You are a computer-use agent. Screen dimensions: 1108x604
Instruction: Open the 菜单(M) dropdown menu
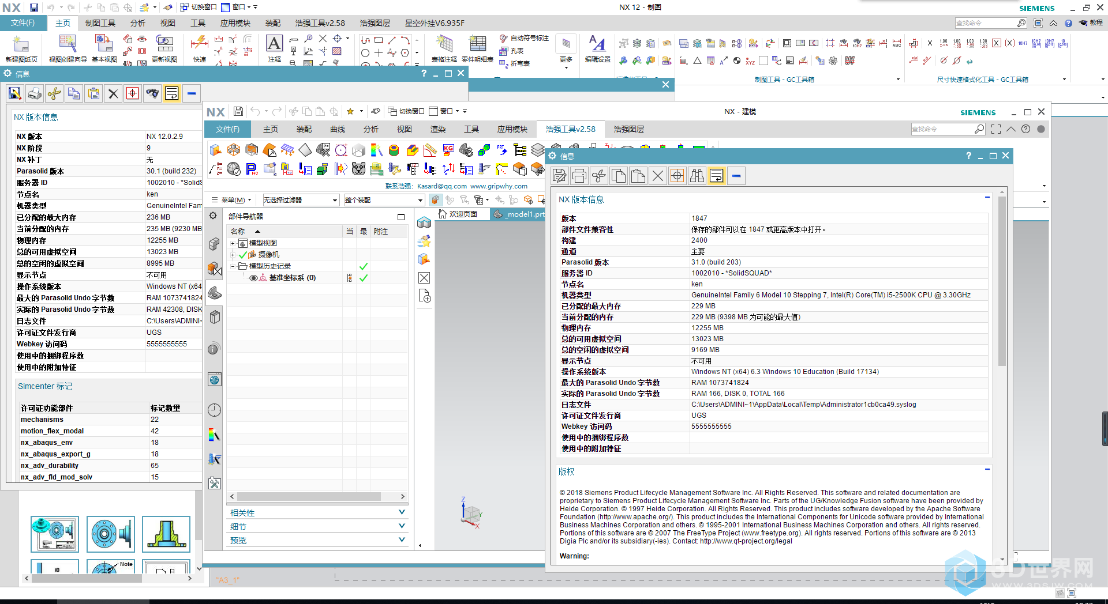(x=232, y=200)
